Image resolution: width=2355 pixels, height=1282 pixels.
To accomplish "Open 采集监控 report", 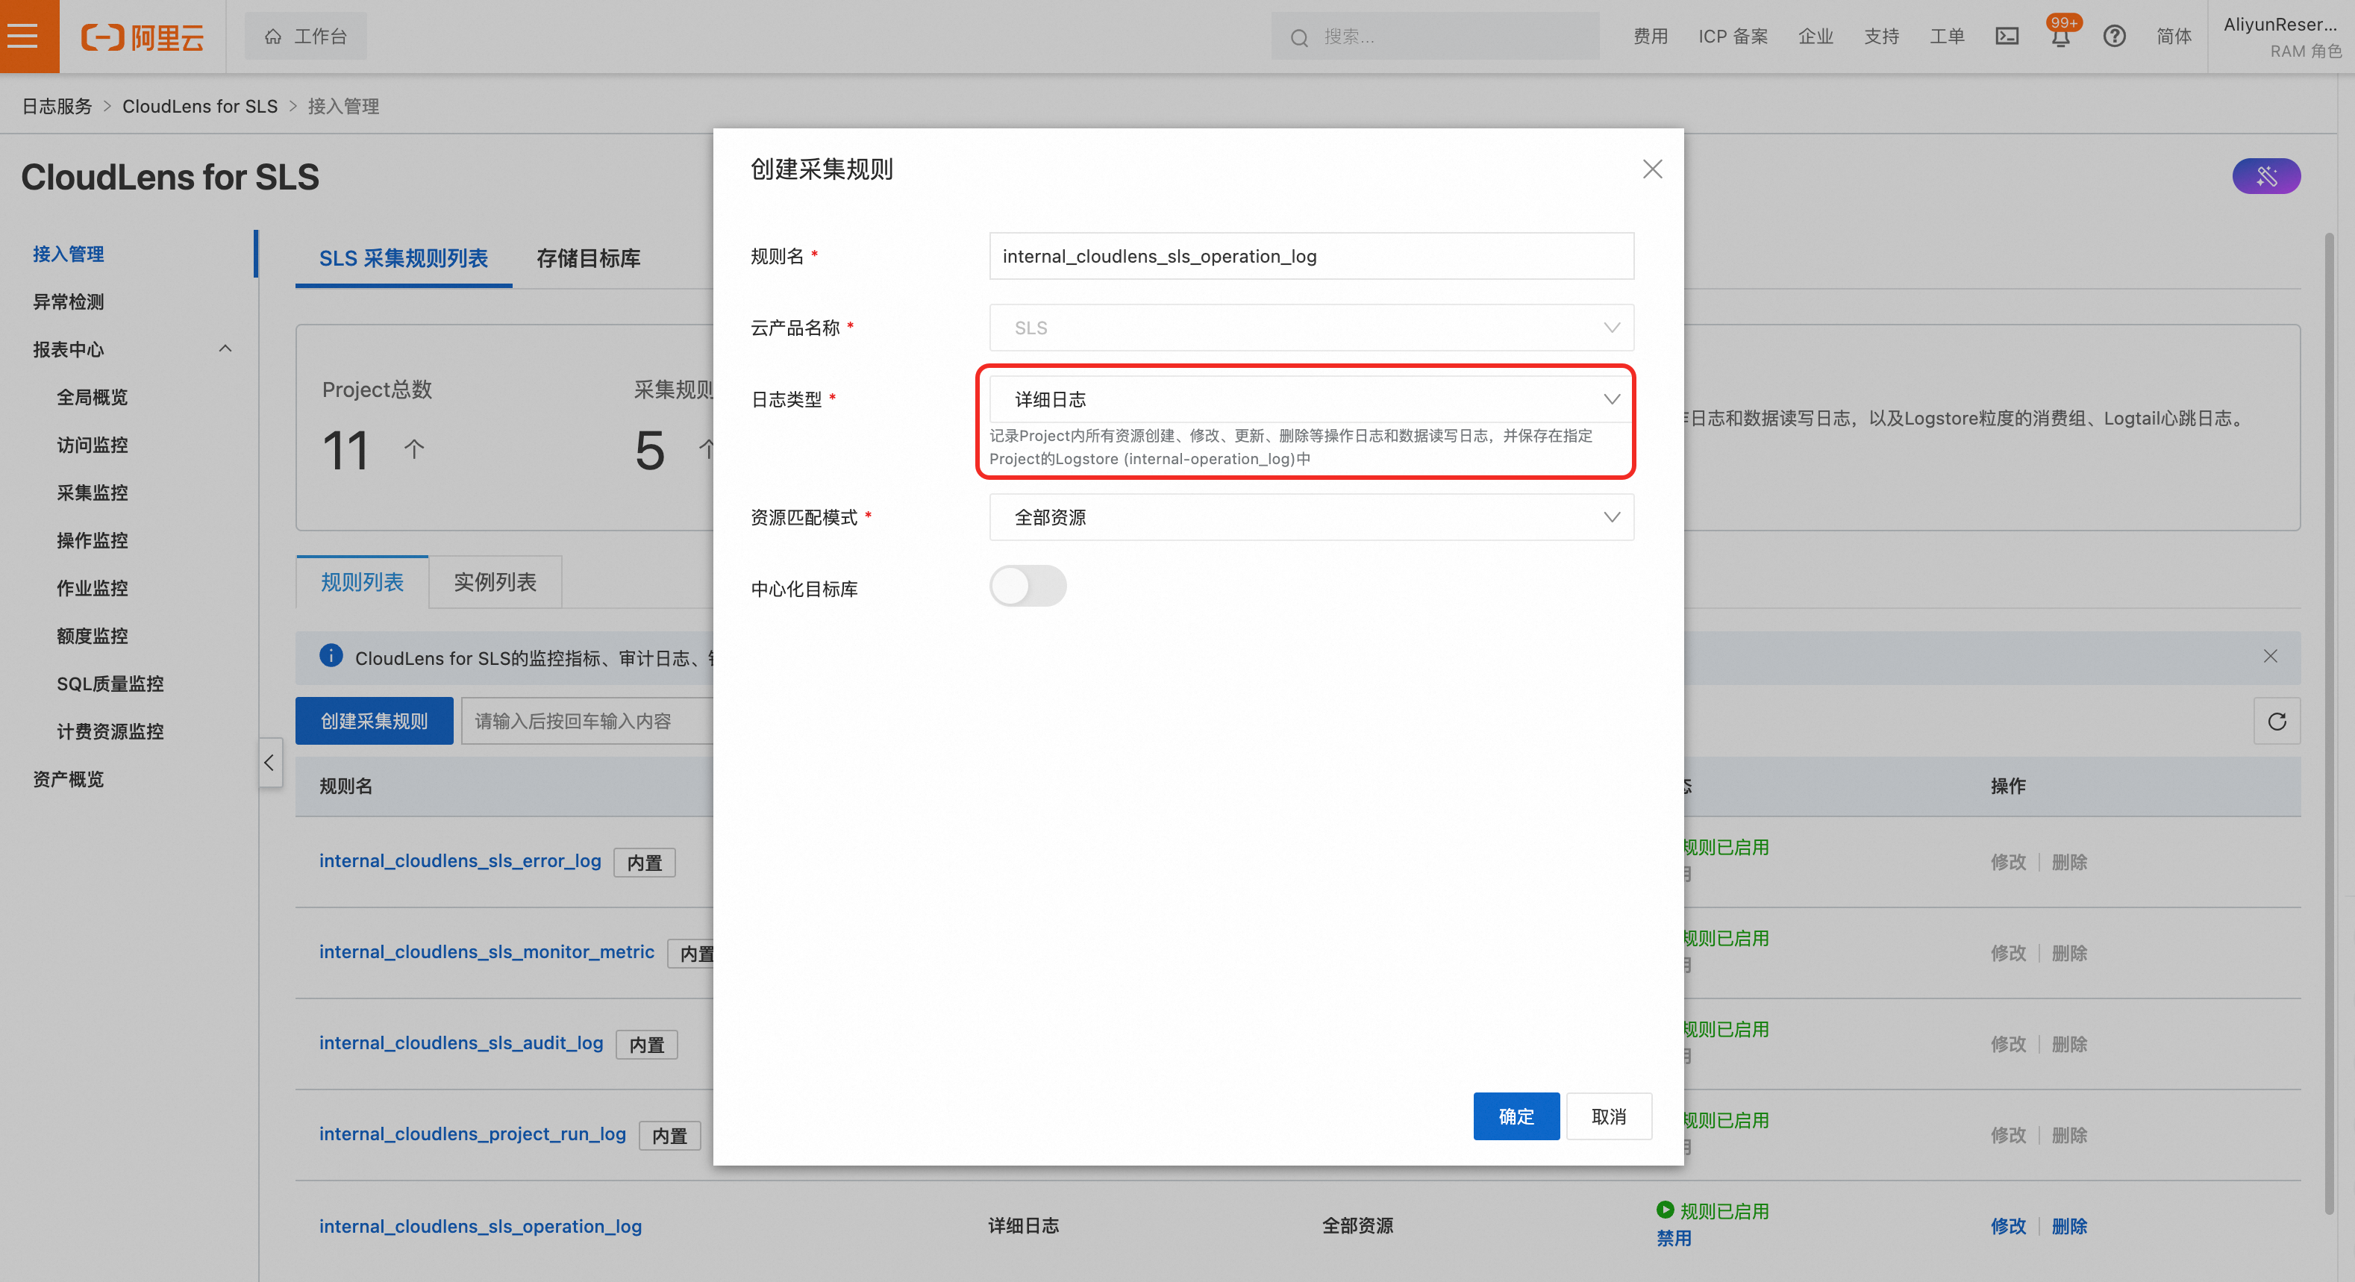I will [x=93, y=493].
